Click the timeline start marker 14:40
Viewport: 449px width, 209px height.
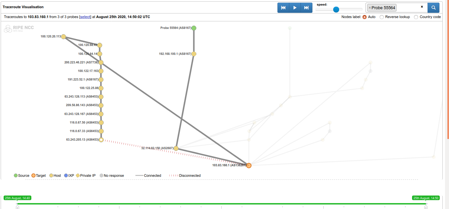(x=17, y=198)
